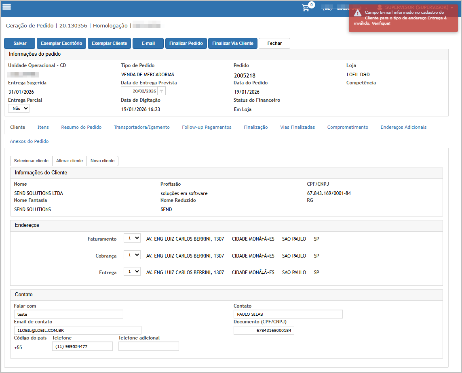The width and height of the screenshot is (462, 373).
Task: Open the Cobrança address selector
Action: [x=132, y=255]
